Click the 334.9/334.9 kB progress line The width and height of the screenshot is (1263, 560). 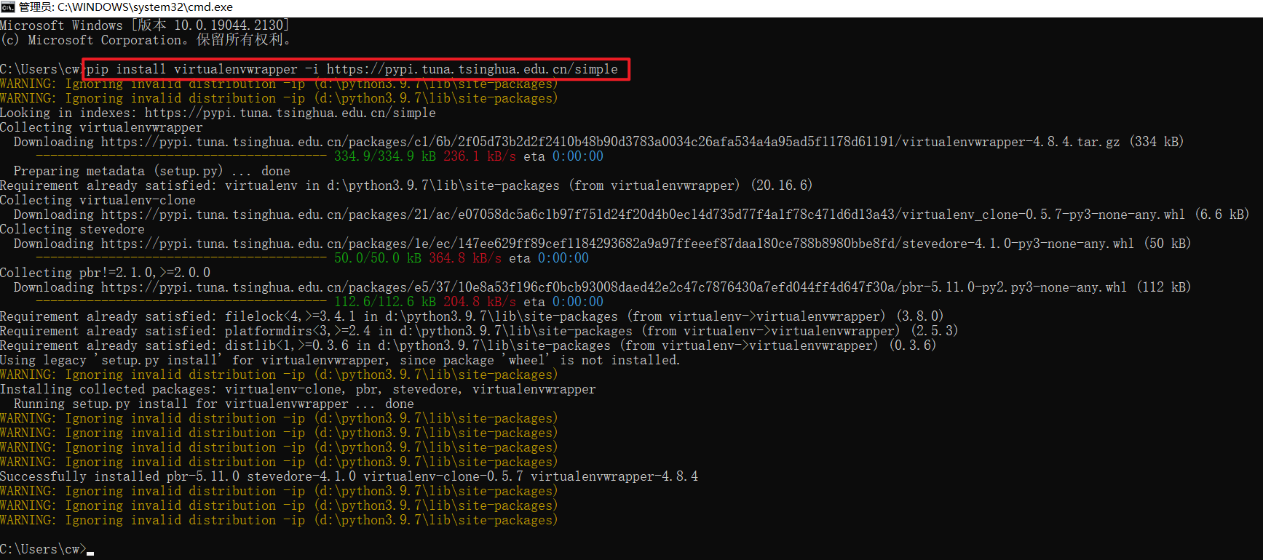coord(320,156)
